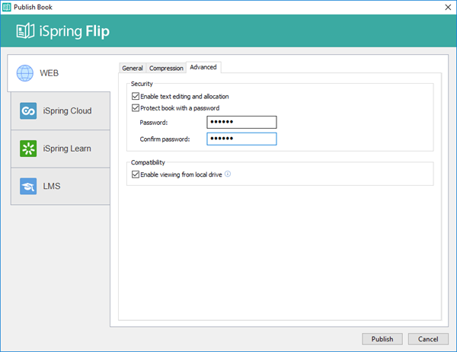
Task: Click the iSpring Learn green icon
Action: 28,149
